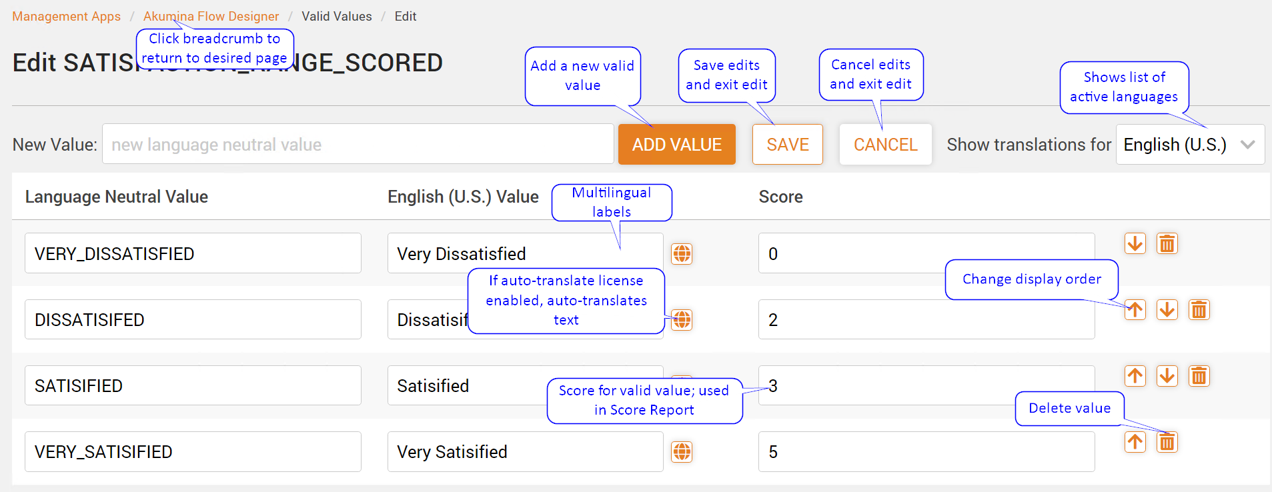Edit the VERY_SATISIFIED language neutral field

[x=193, y=451]
